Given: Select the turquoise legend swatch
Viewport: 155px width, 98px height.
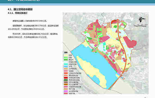Looking at the screenshot, I should (x=66, y=64).
